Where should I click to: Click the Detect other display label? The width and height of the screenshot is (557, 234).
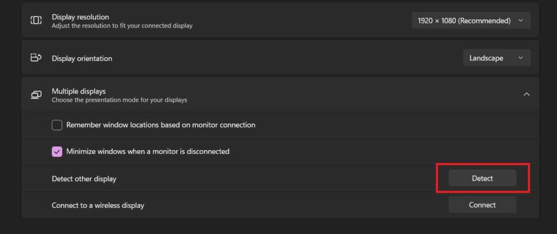84,179
